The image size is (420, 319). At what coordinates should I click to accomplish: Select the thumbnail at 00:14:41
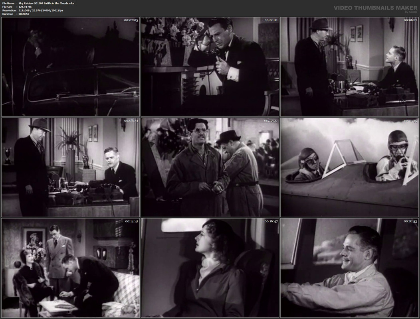click(70, 268)
